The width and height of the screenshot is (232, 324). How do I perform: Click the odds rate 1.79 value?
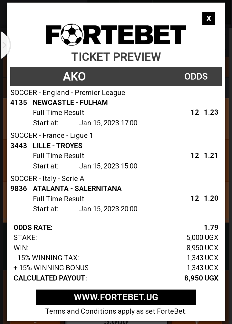[211, 227]
